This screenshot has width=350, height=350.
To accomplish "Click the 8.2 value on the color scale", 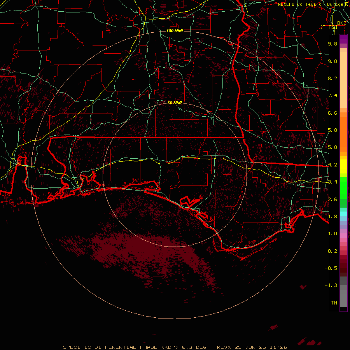I will click(332, 78).
